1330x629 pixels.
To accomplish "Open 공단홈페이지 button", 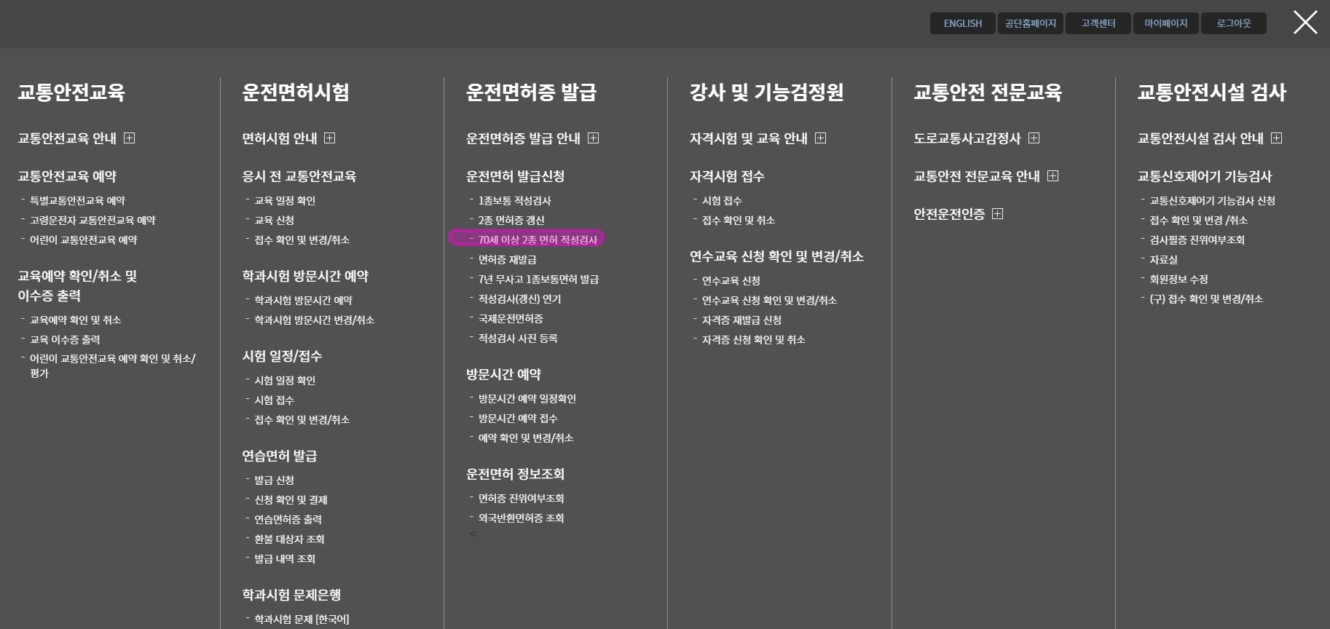I will (1031, 23).
